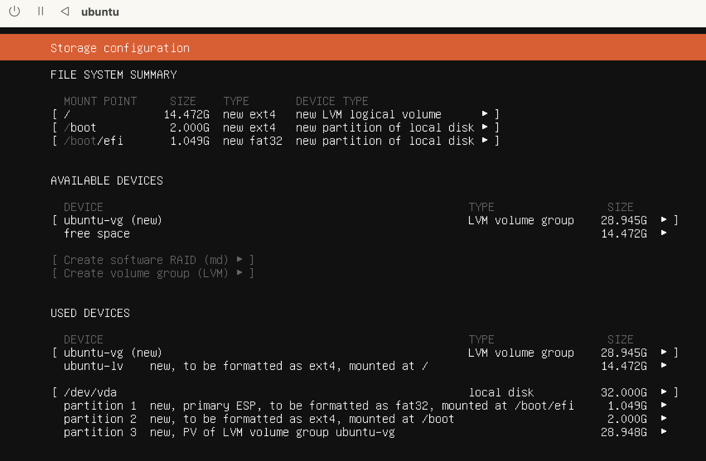Viewport: 706px width, 461px height.
Task: Click Create software RAID (md)
Action: [153, 260]
